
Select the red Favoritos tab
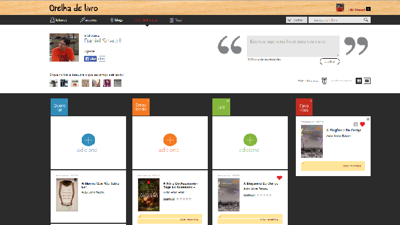(304, 107)
